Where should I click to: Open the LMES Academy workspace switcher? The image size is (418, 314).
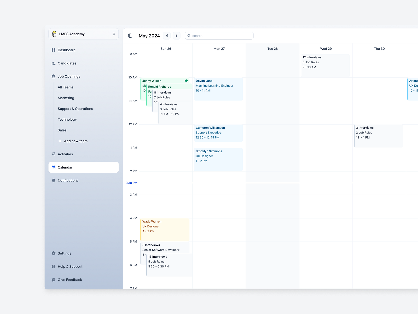[x=84, y=34]
